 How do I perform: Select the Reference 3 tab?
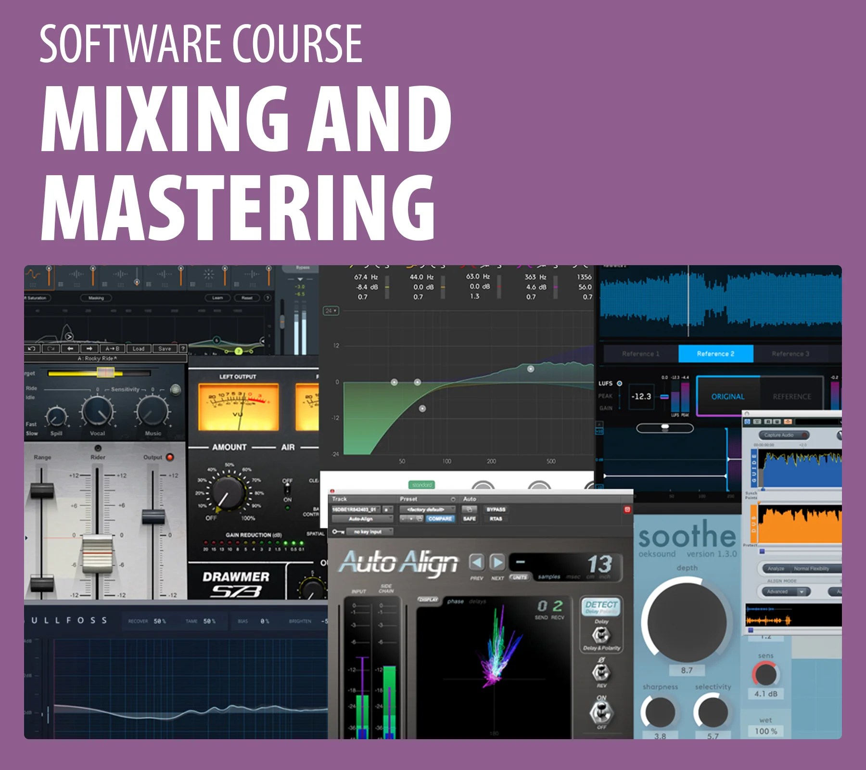pyautogui.click(x=790, y=354)
